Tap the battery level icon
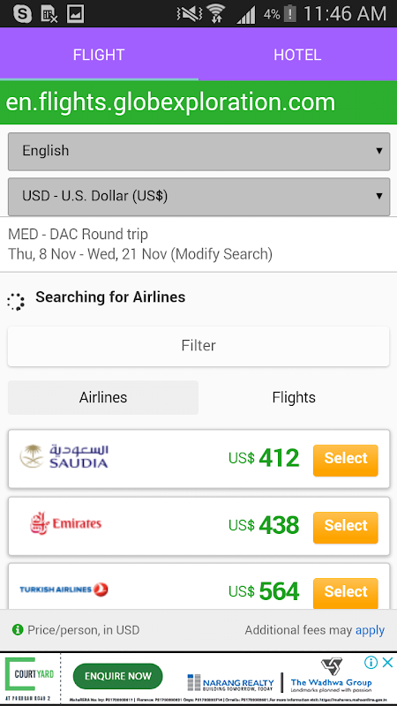 pyautogui.click(x=290, y=13)
